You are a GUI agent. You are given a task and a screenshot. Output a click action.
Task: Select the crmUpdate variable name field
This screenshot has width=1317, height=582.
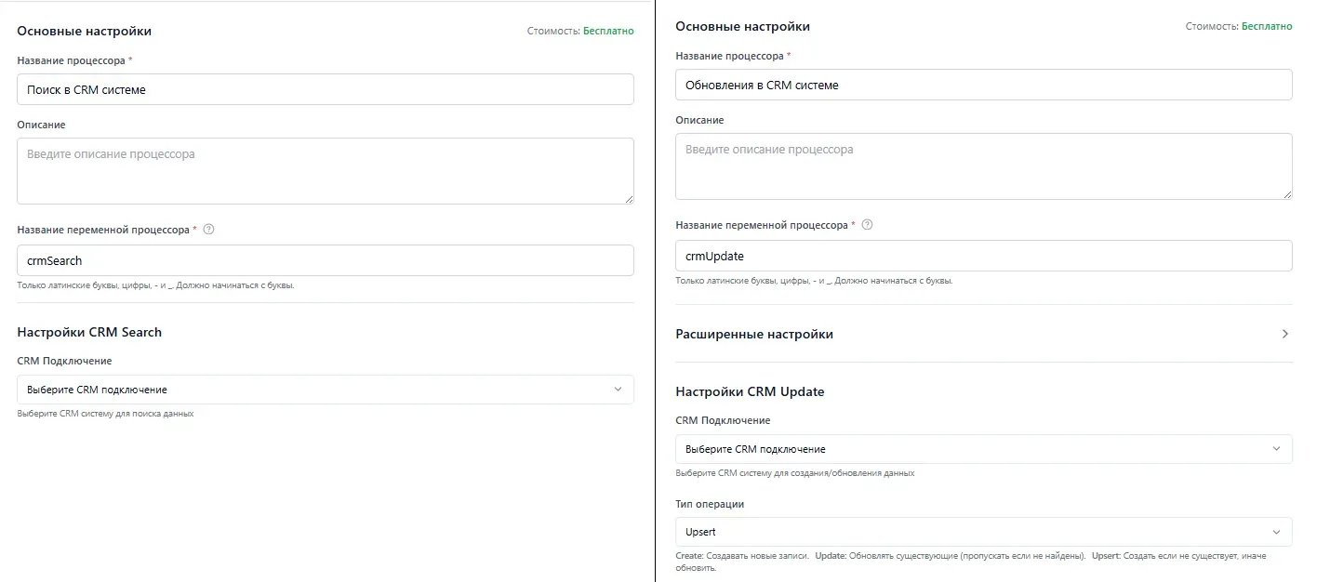983,256
